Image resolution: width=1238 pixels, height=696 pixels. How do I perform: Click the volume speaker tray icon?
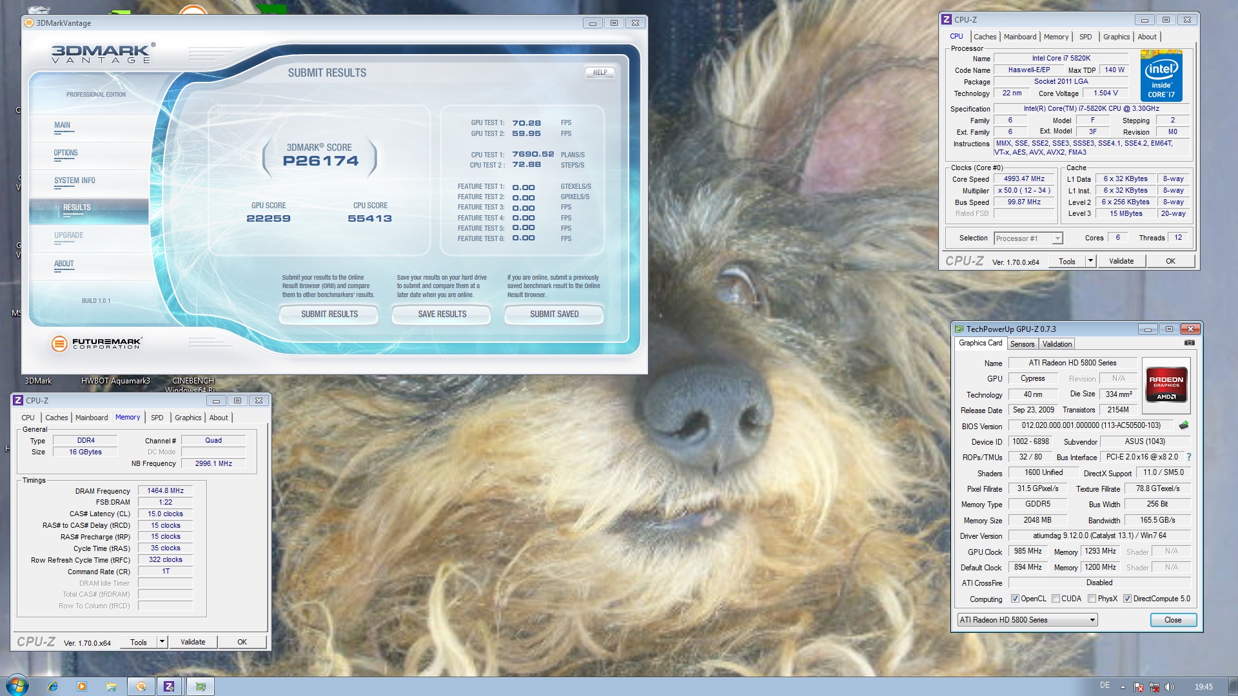point(1170,687)
